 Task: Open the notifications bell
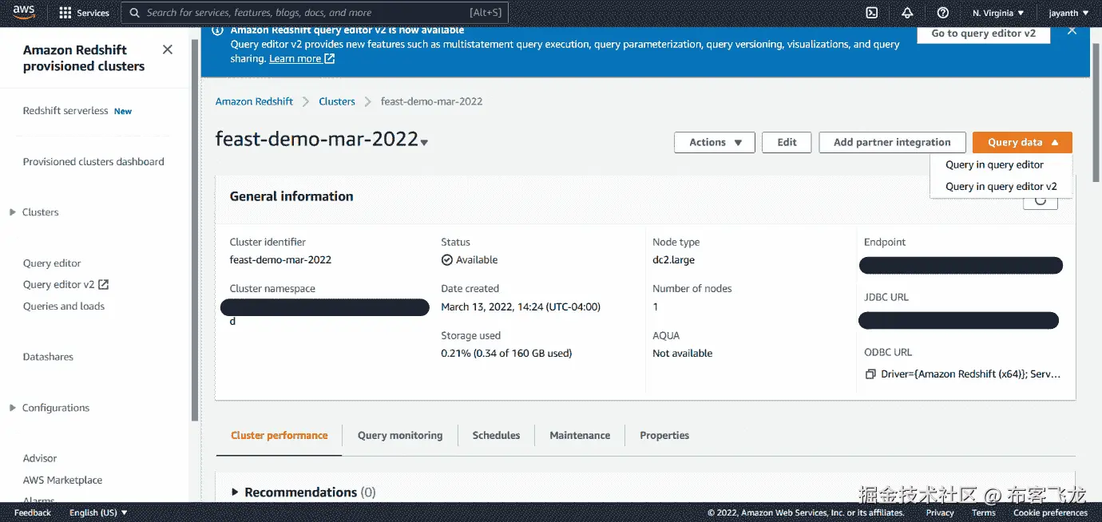click(907, 13)
